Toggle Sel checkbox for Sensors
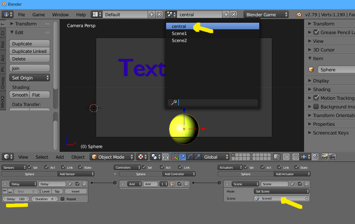Viewport: 355px width, 224px height. [x=29, y=167]
